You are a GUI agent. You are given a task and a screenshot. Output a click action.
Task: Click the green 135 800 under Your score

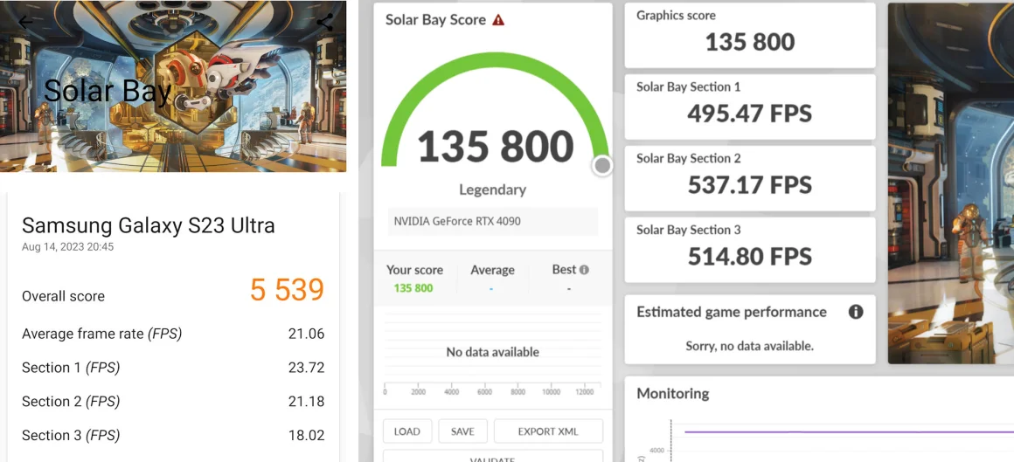tap(413, 287)
